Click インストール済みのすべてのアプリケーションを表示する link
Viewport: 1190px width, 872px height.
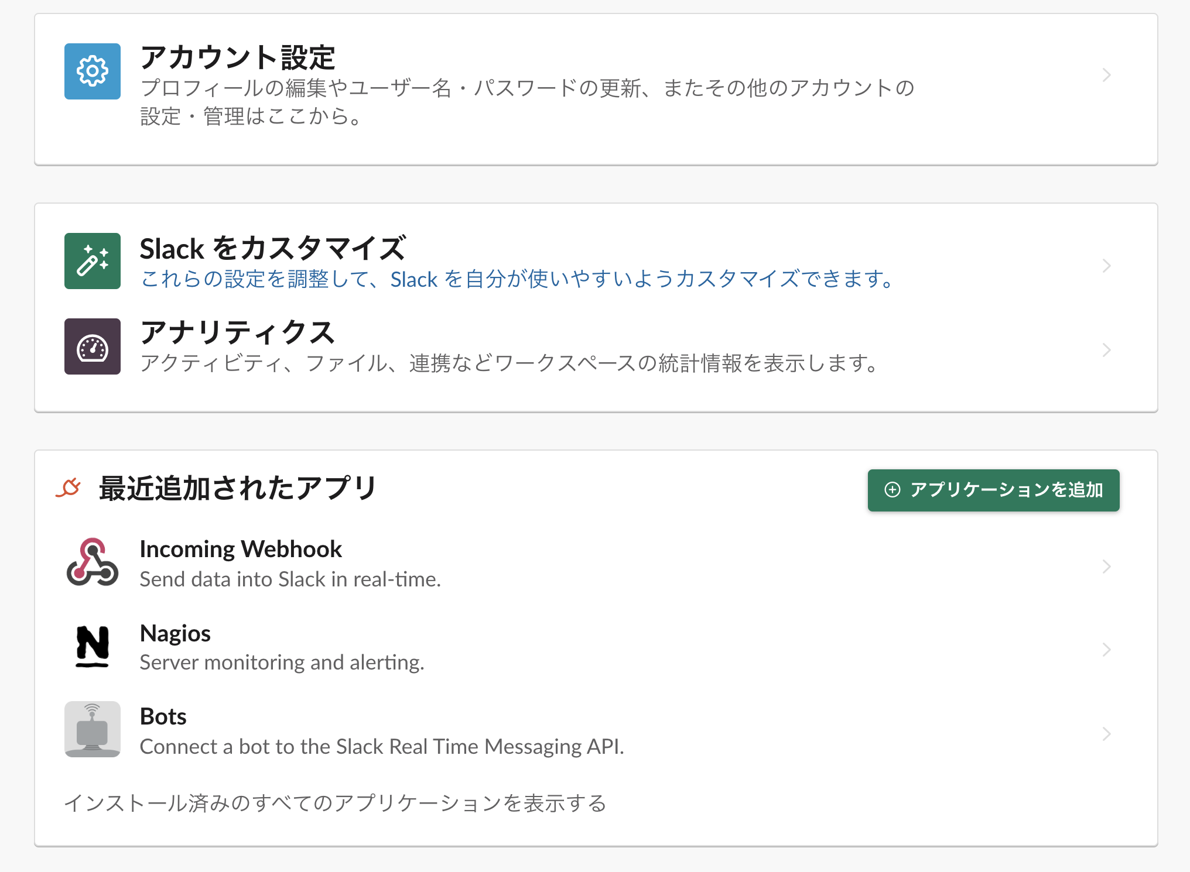coord(335,803)
